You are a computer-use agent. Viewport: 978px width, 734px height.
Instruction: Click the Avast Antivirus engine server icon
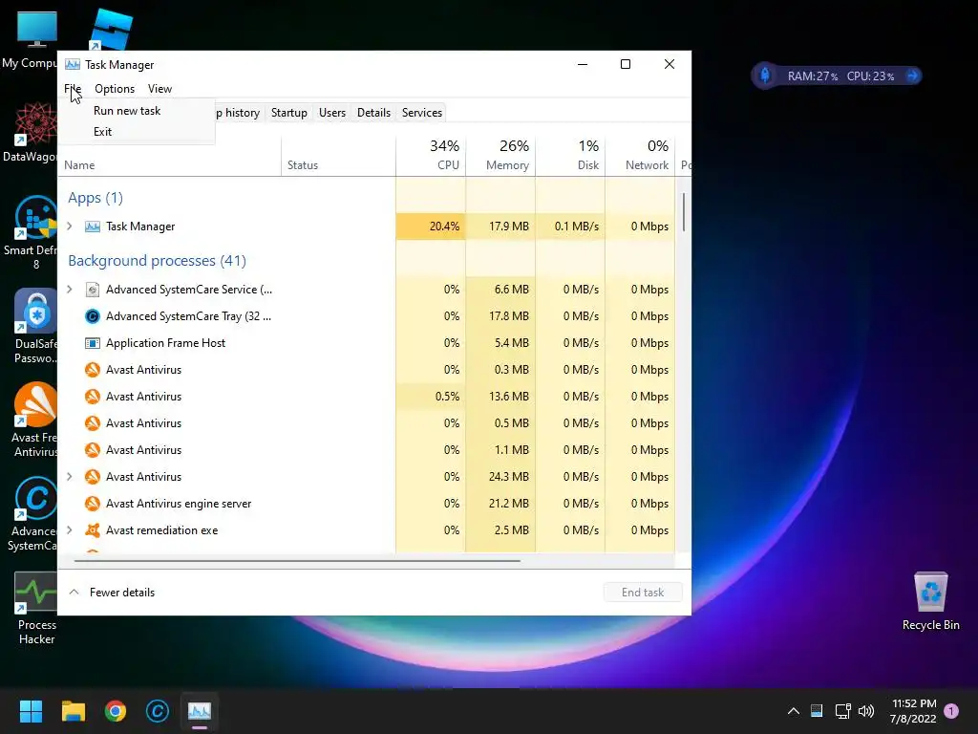(93, 503)
